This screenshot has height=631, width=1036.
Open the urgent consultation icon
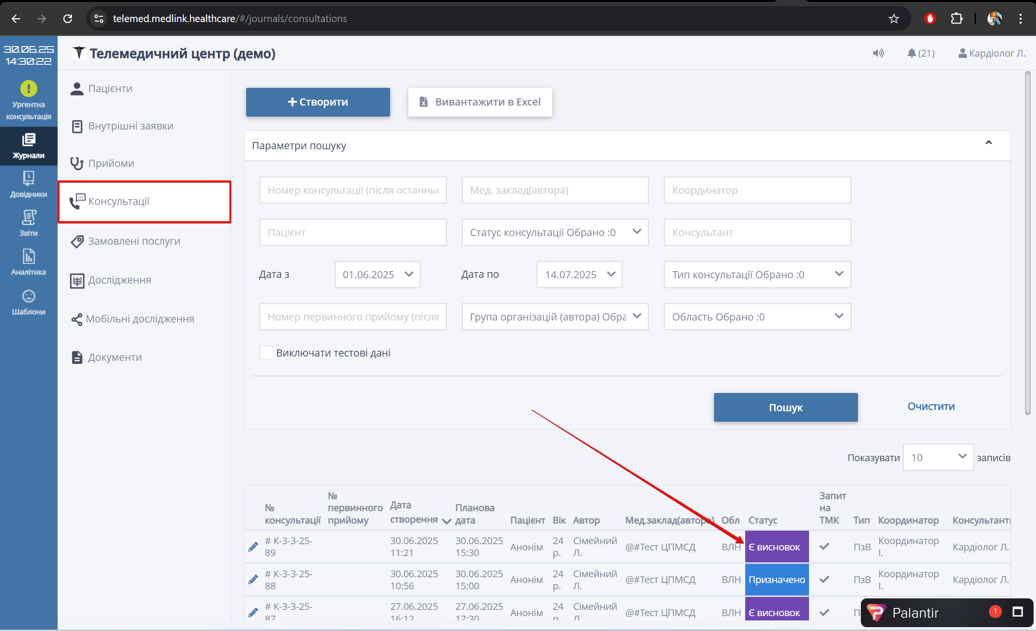pyautogui.click(x=29, y=89)
